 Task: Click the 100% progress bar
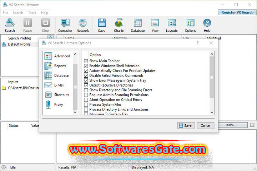[x=233, y=125]
